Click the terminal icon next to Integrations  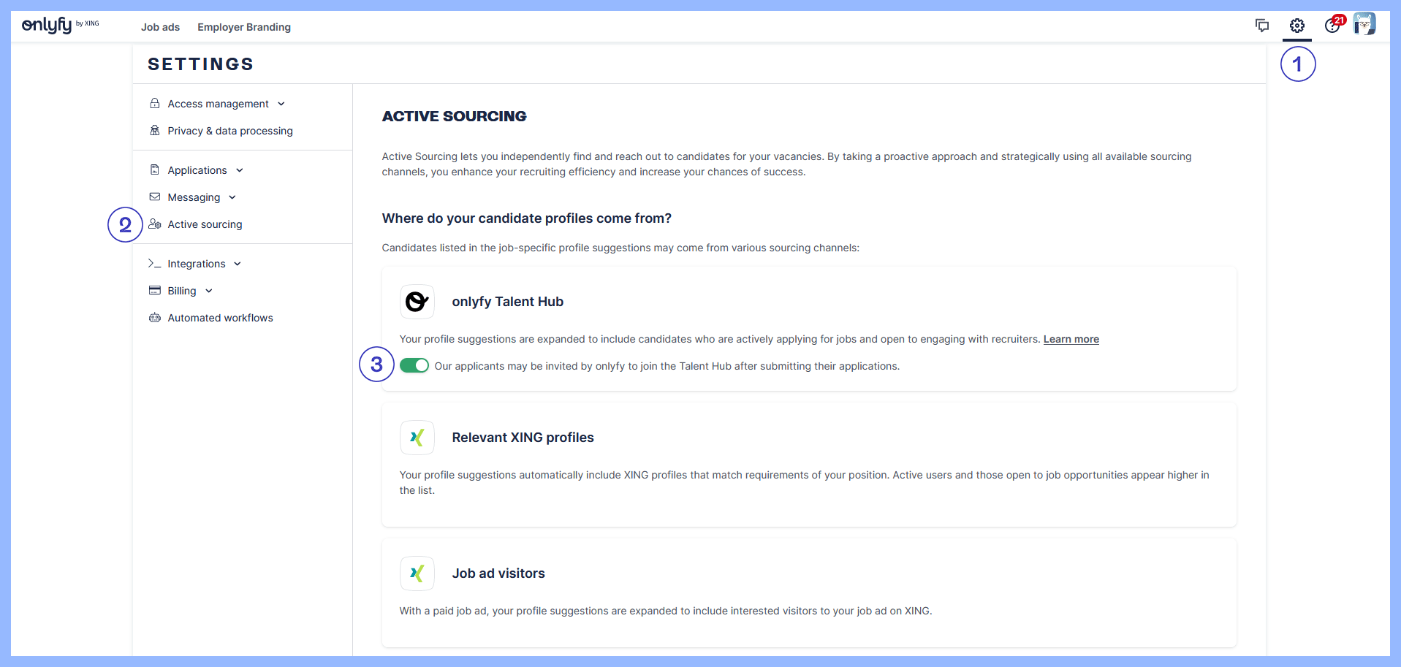coord(155,263)
